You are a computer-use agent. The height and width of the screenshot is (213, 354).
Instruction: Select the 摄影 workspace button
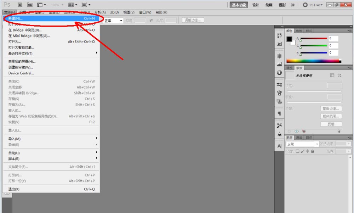[x=282, y=5]
